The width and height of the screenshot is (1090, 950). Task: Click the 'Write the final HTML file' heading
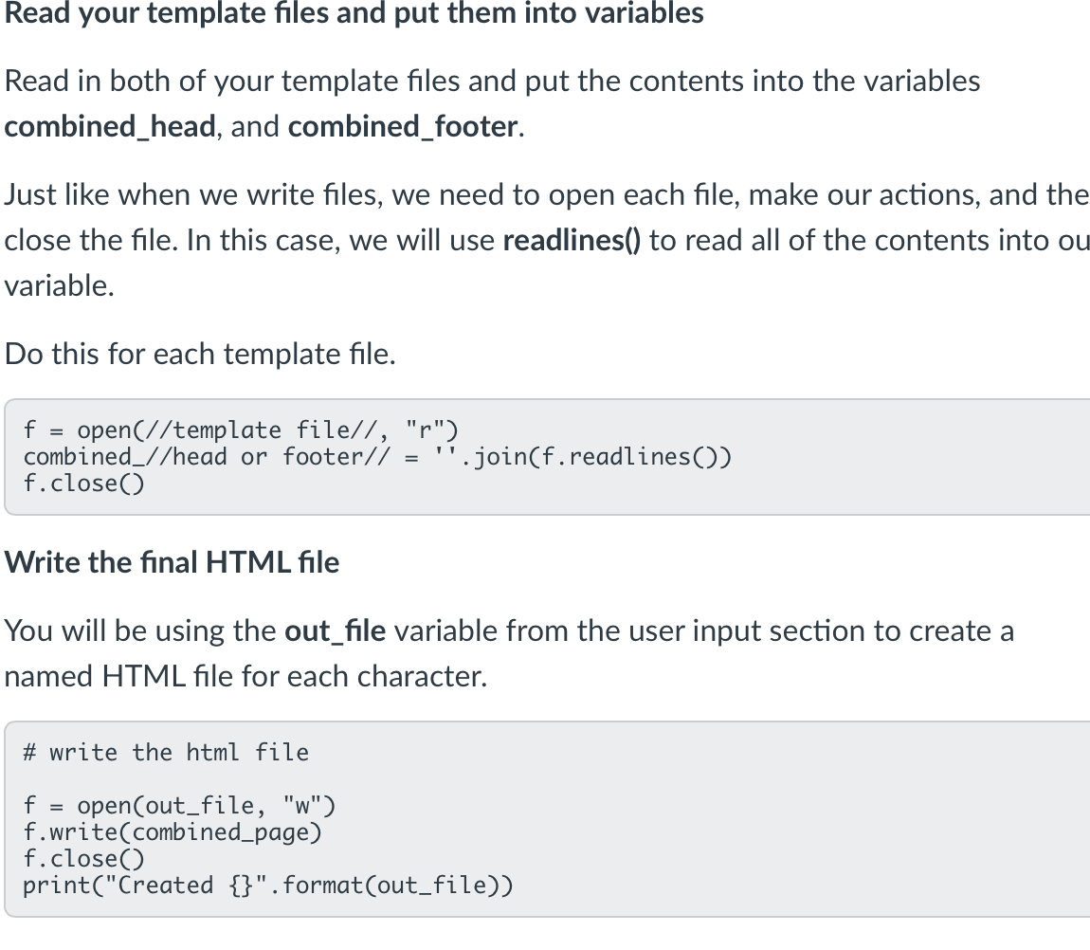tap(172, 562)
